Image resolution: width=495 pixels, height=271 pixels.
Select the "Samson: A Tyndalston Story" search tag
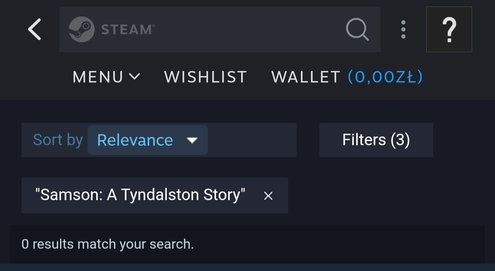click(140, 195)
